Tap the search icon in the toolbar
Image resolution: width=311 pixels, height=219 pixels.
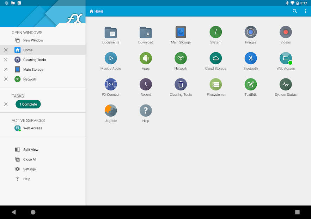(295, 11)
